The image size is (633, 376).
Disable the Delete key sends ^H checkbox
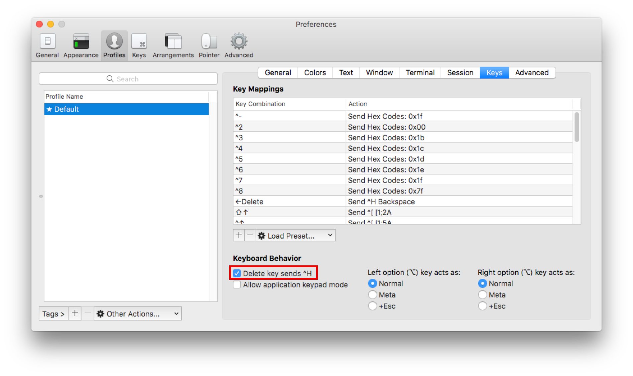click(x=237, y=273)
